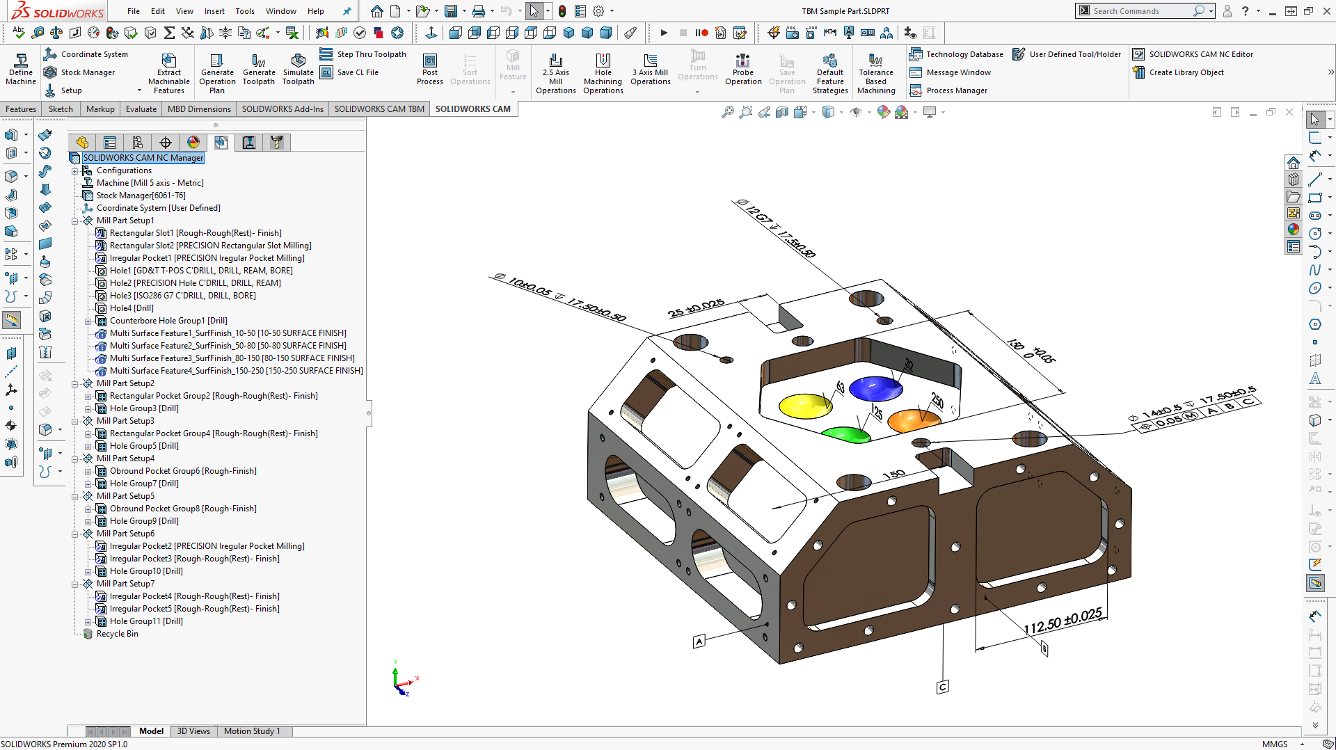Click the play macro triangle button
This screenshot has height=750, width=1336.
(664, 33)
